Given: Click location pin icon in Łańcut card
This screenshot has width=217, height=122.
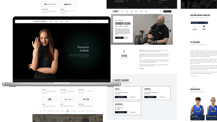Looking at the screenshot, I should [115, 93].
